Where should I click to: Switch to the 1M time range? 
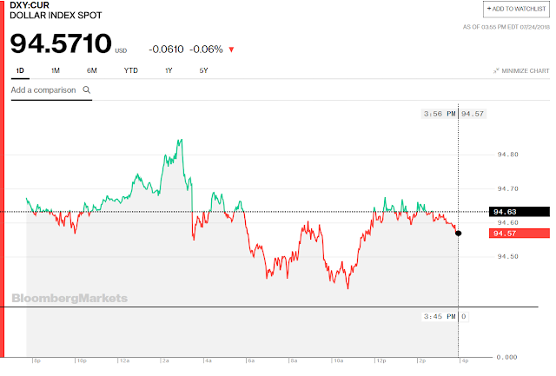pos(55,69)
